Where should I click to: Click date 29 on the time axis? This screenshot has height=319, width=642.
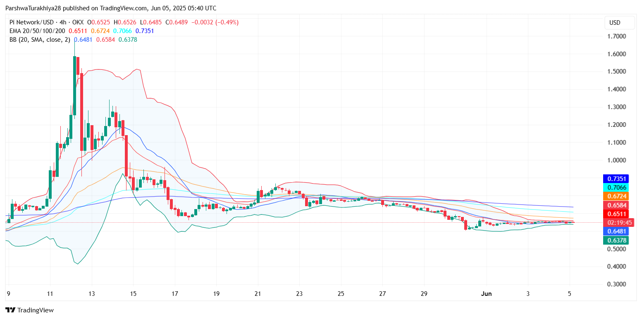[x=424, y=294]
